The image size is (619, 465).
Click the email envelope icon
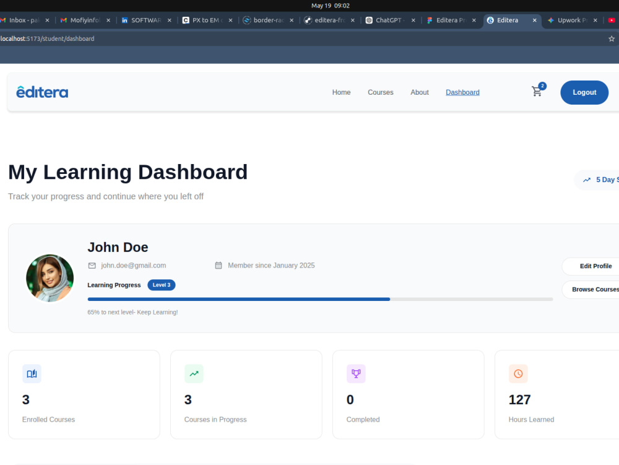(92, 266)
